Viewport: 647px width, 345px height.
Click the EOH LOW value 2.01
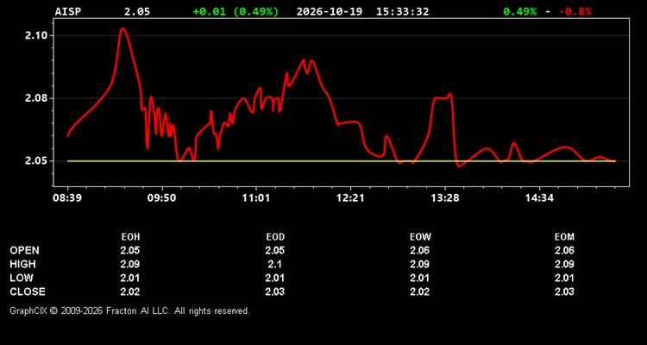coord(130,278)
